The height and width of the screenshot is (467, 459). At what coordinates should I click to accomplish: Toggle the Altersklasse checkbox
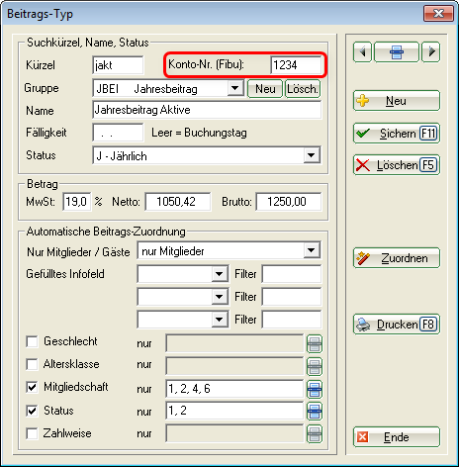pyautogui.click(x=32, y=364)
